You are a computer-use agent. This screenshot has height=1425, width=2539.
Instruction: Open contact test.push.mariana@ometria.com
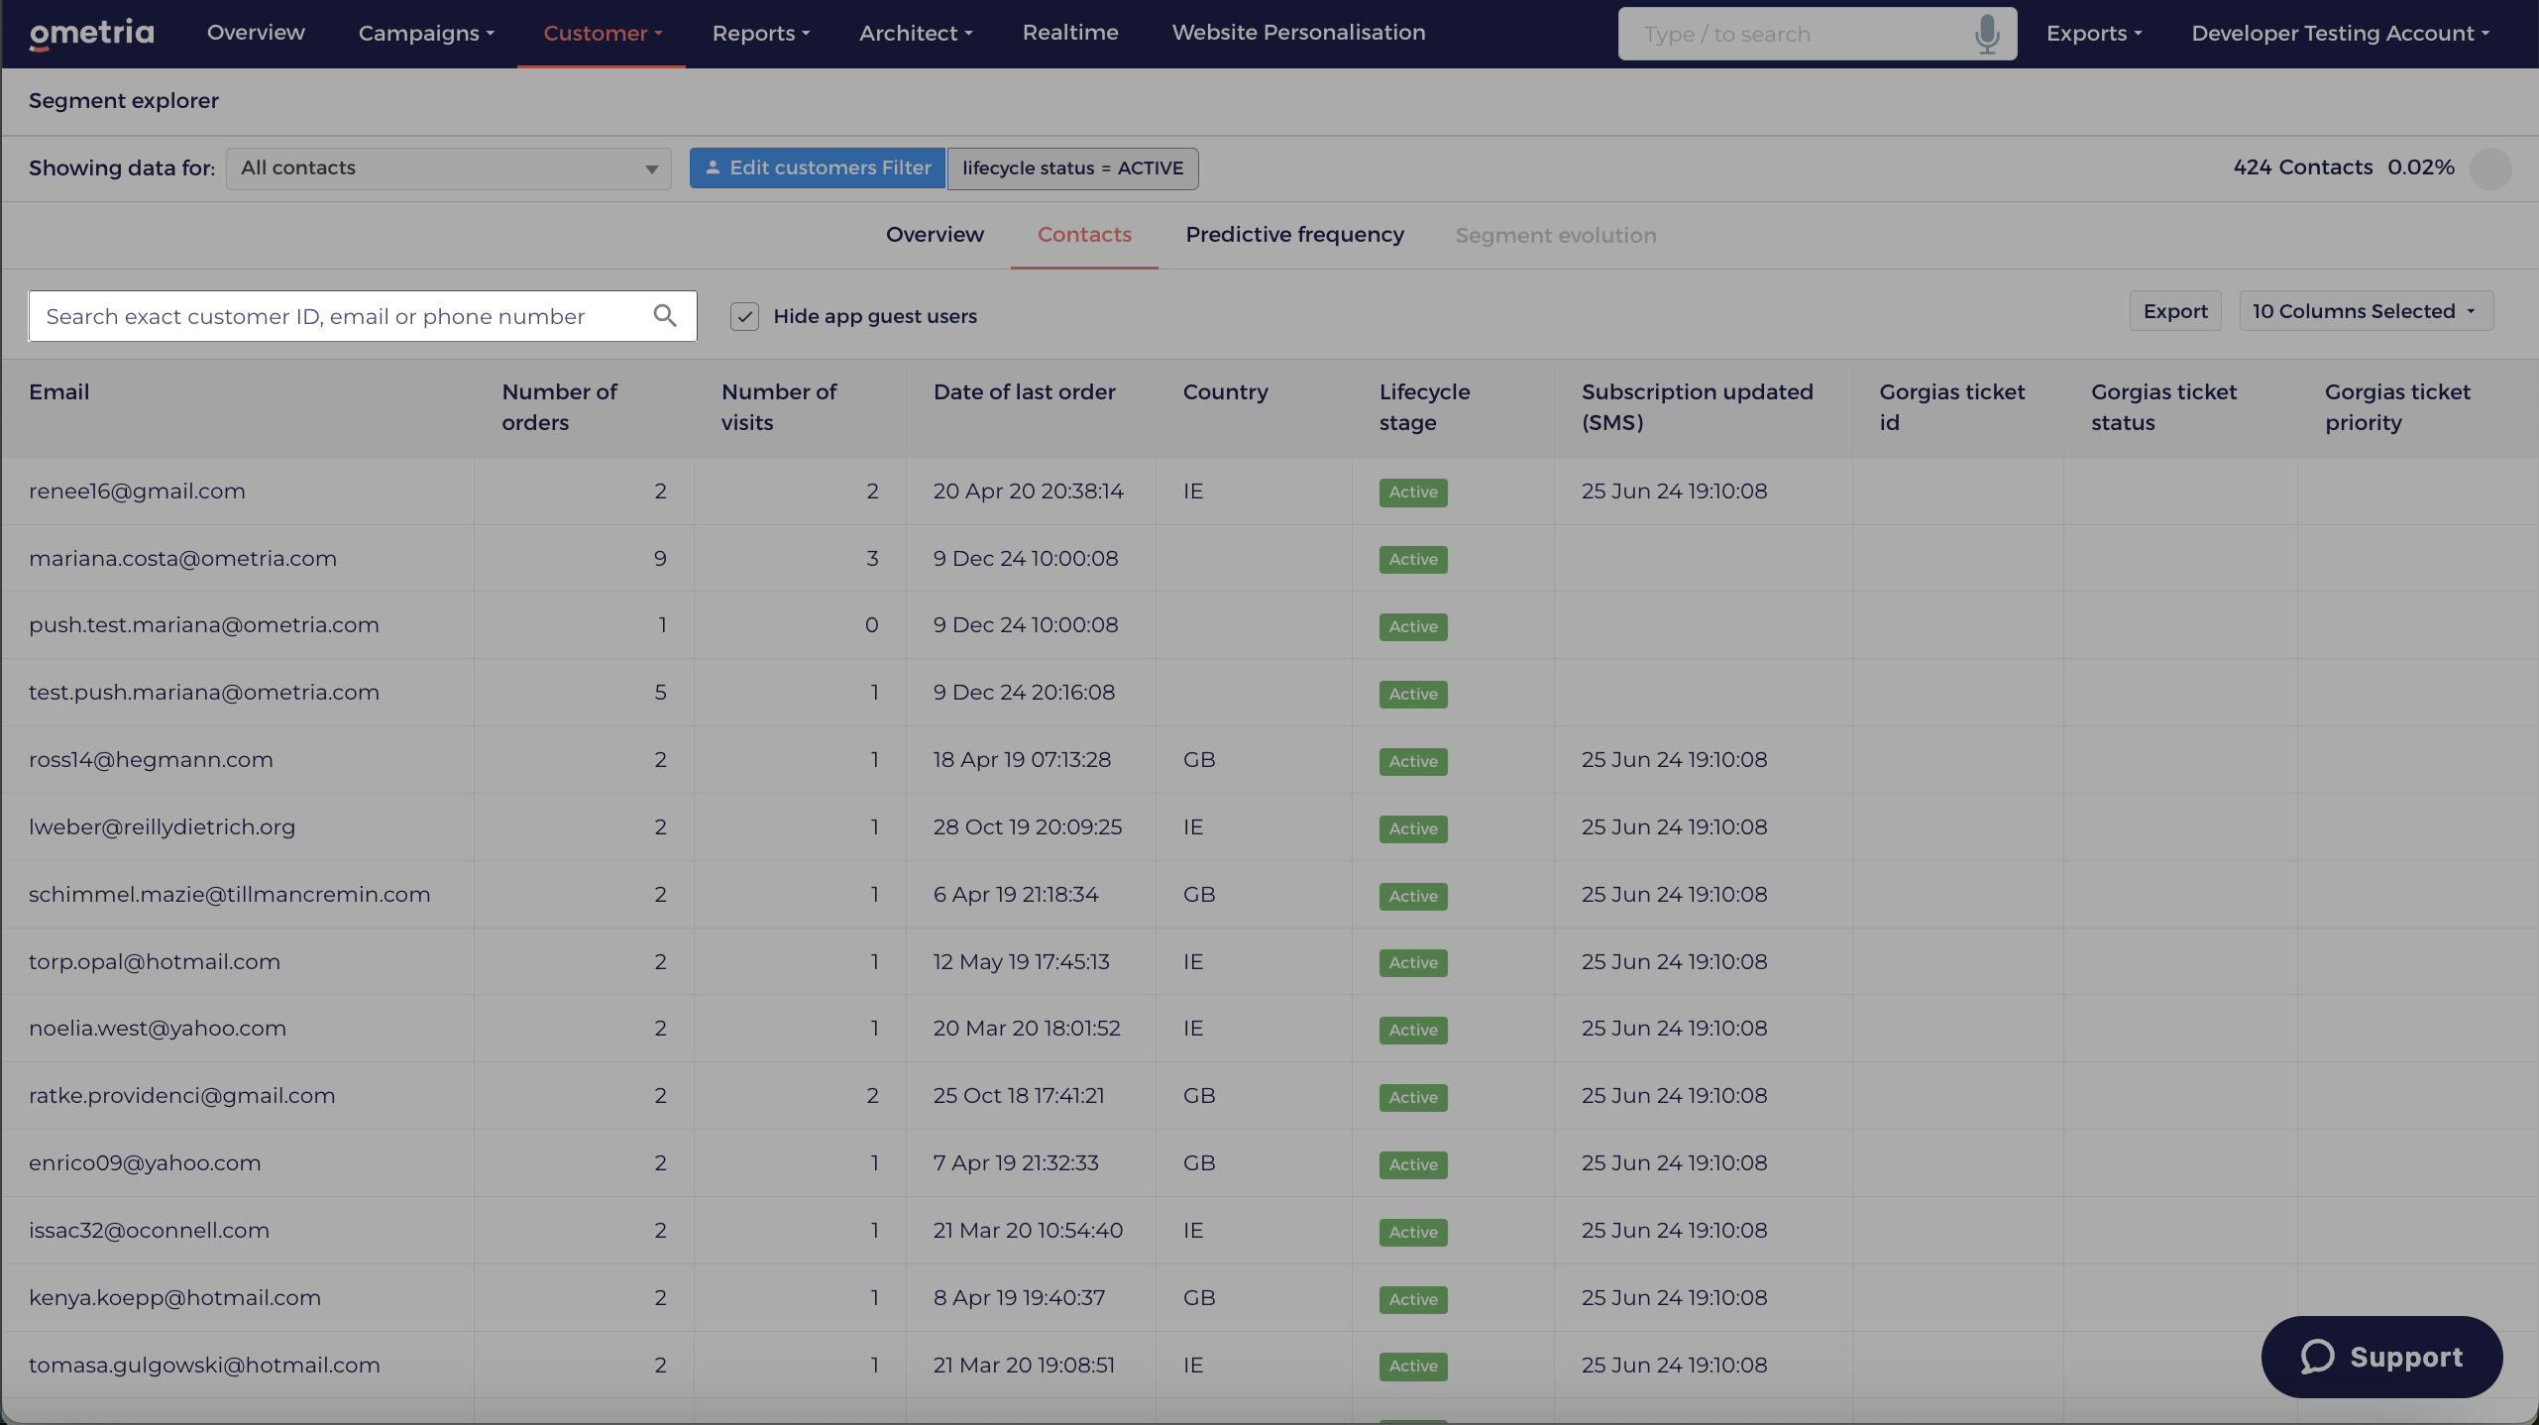(x=204, y=693)
